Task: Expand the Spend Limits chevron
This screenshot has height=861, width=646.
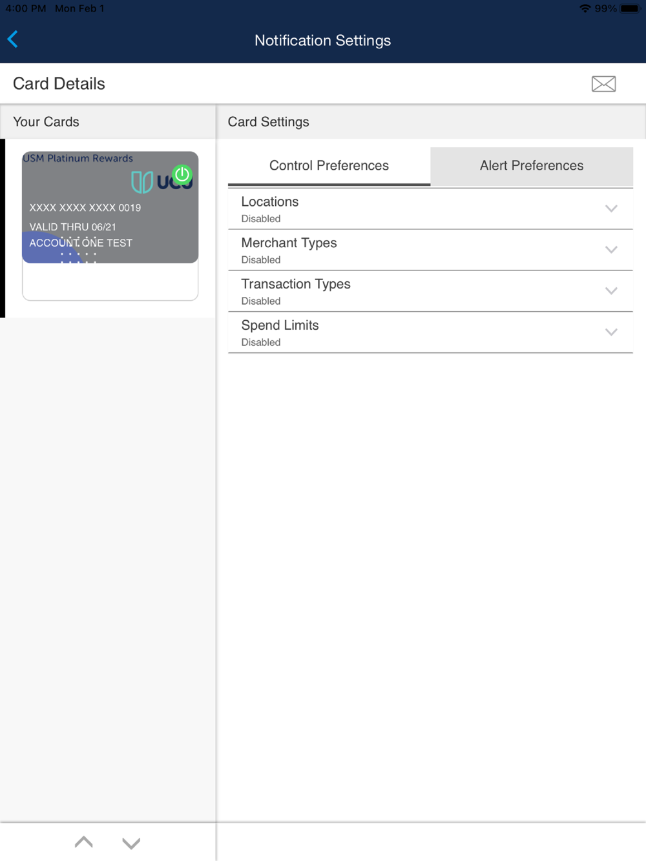Action: [611, 332]
